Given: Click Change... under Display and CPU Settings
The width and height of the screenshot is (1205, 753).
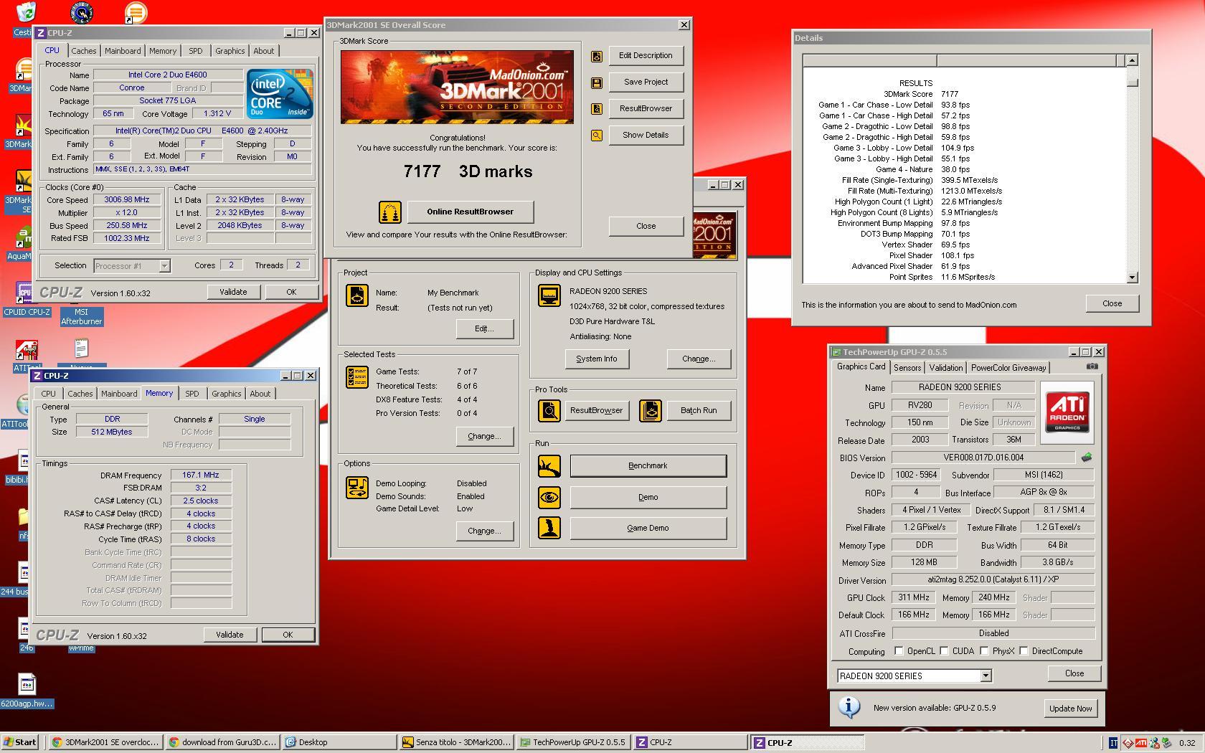Looking at the screenshot, I should click(x=698, y=359).
